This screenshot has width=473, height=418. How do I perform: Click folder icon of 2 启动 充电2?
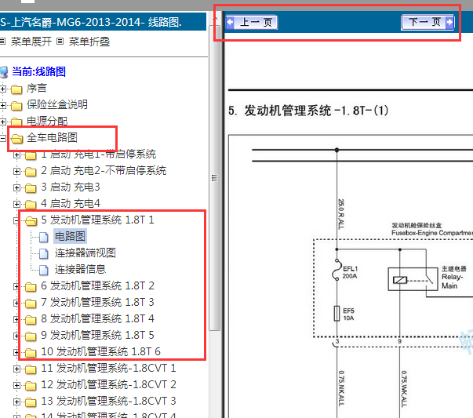point(31,171)
